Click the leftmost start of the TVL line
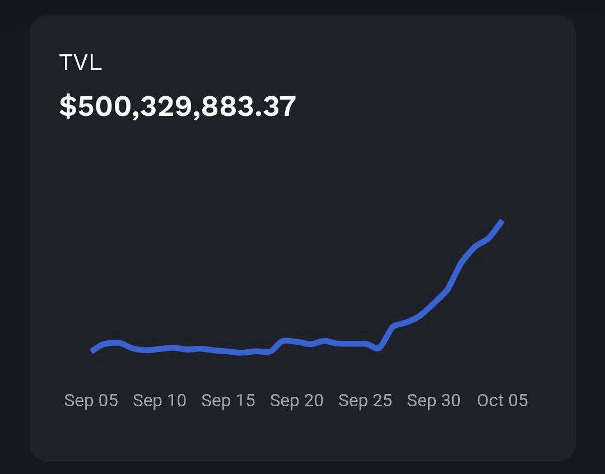 (x=92, y=351)
